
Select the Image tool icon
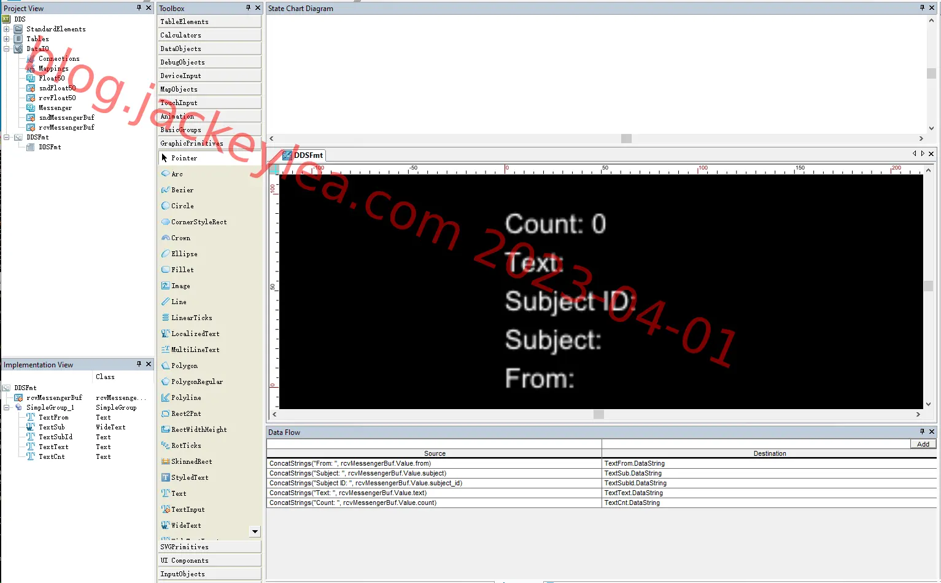coord(166,286)
